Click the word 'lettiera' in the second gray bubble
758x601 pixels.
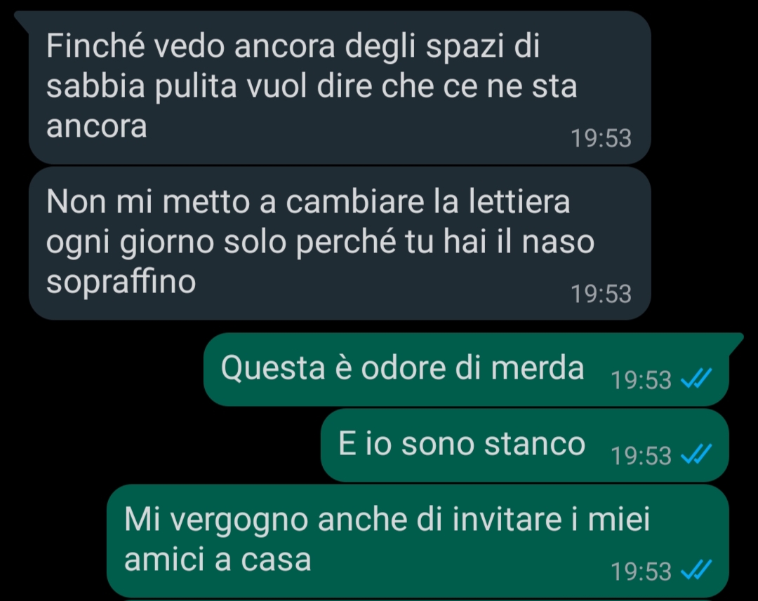[519, 201]
